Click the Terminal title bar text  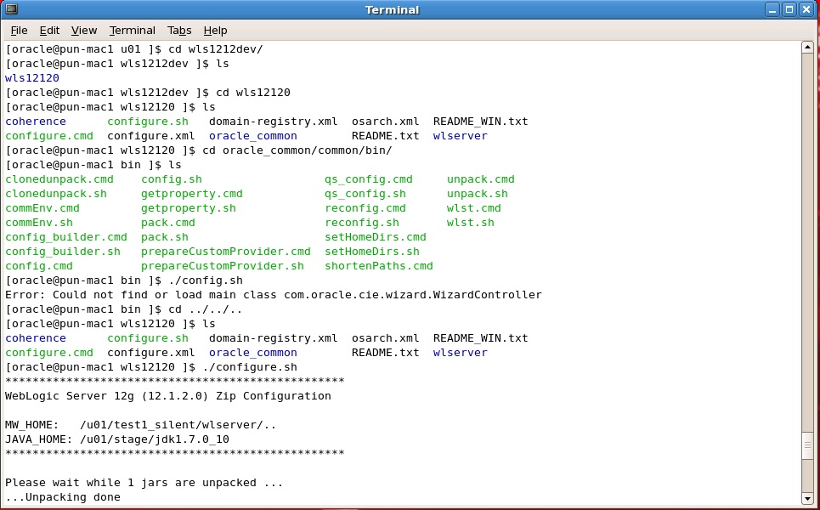(392, 10)
